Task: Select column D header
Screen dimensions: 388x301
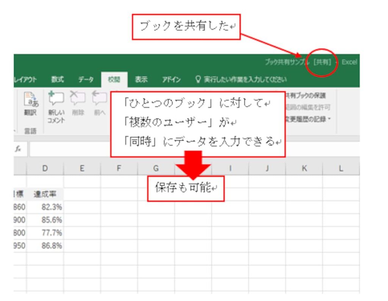Action: click(x=45, y=169)
